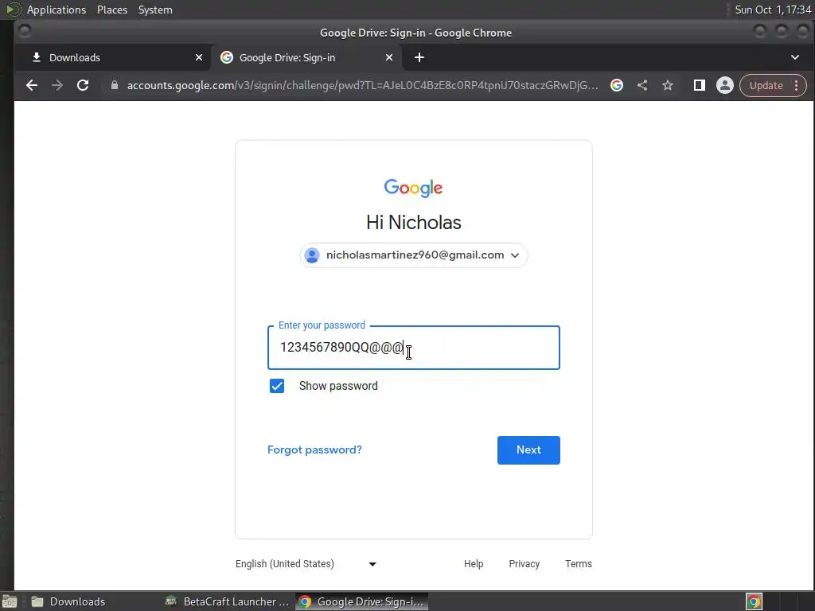Screen dimensions: 815x611
Task: Open the Terms link
Action: pos(579,564)
